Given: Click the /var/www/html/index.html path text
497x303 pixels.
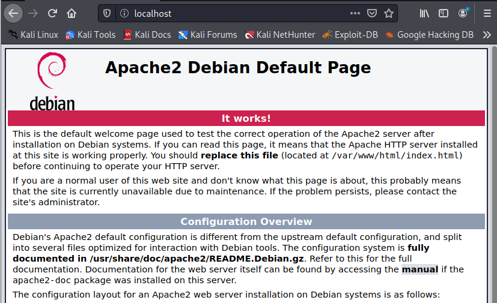Looking at the screenshot, I should tap(395, 155).
